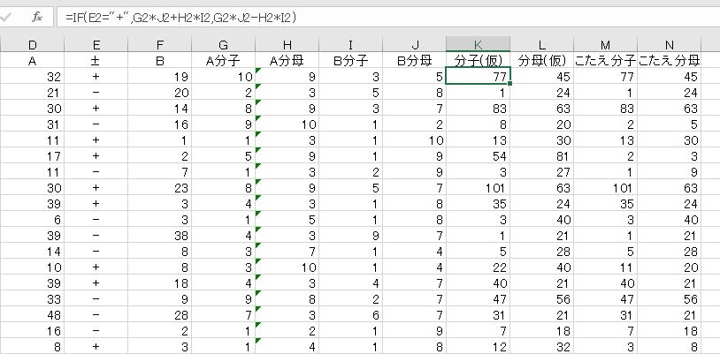Select the cell showing 6 in column D
The image size is (720, 354).
coord(32,220)
